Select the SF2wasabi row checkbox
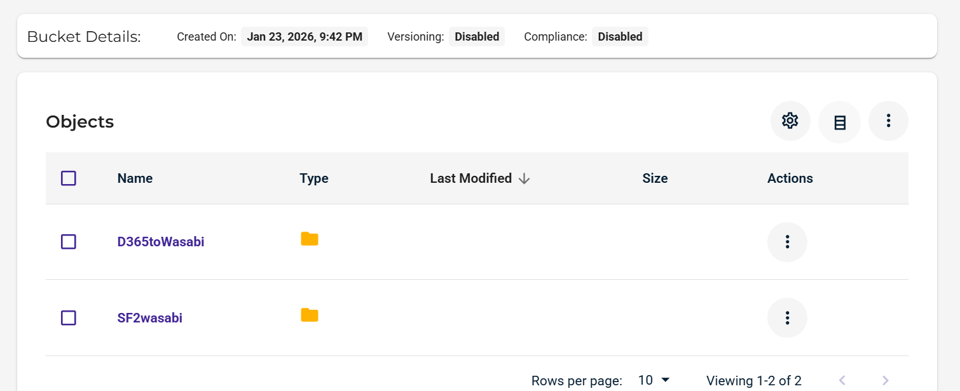This screenshot has height=391, width=960. 69,317
